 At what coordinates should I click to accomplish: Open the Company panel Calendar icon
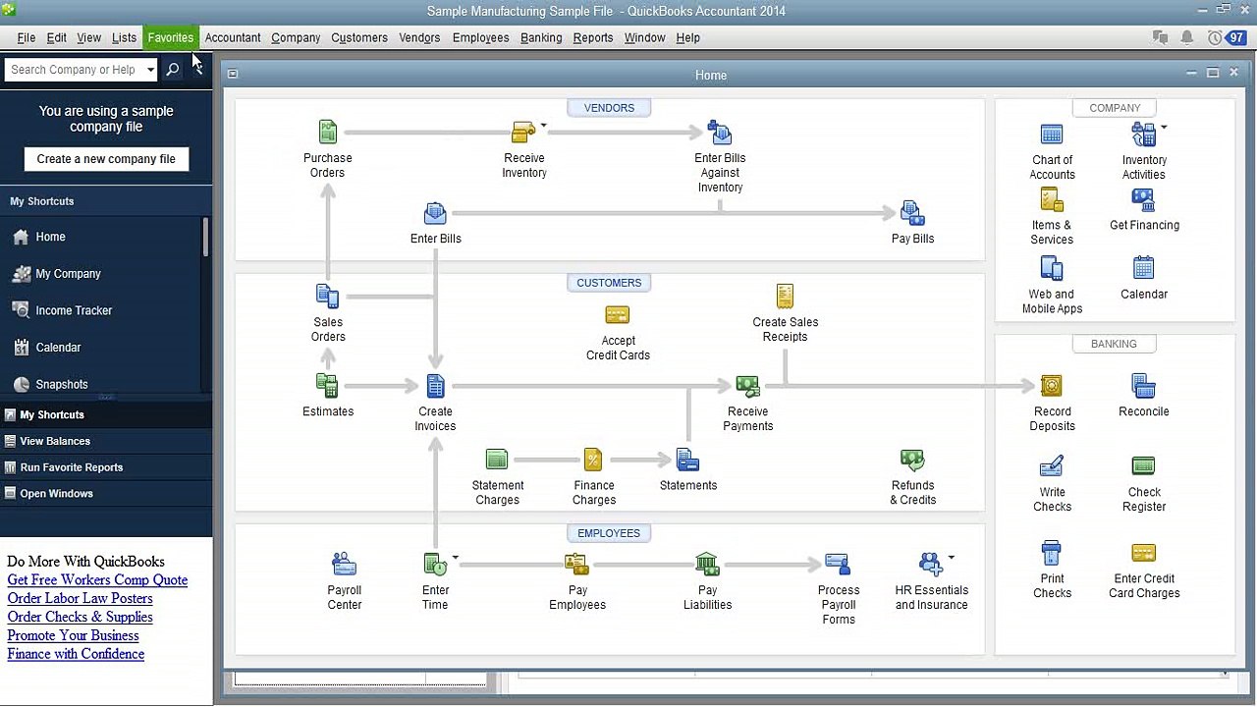1144,268
